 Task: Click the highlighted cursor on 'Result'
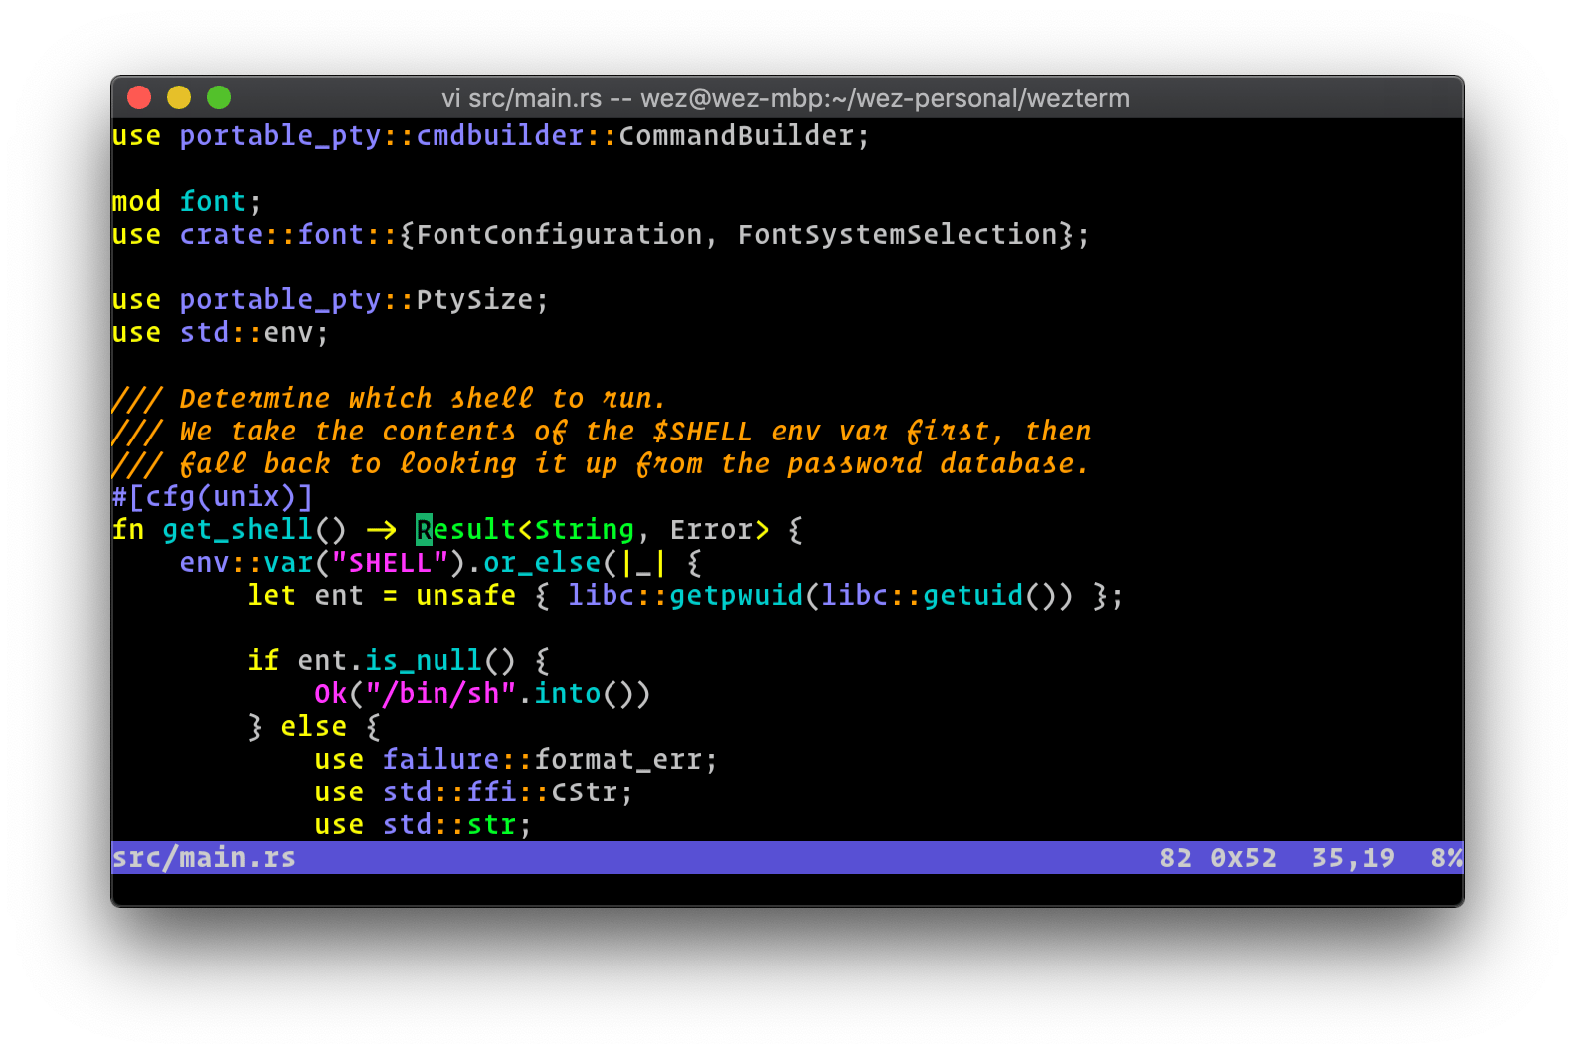(424, 529)
